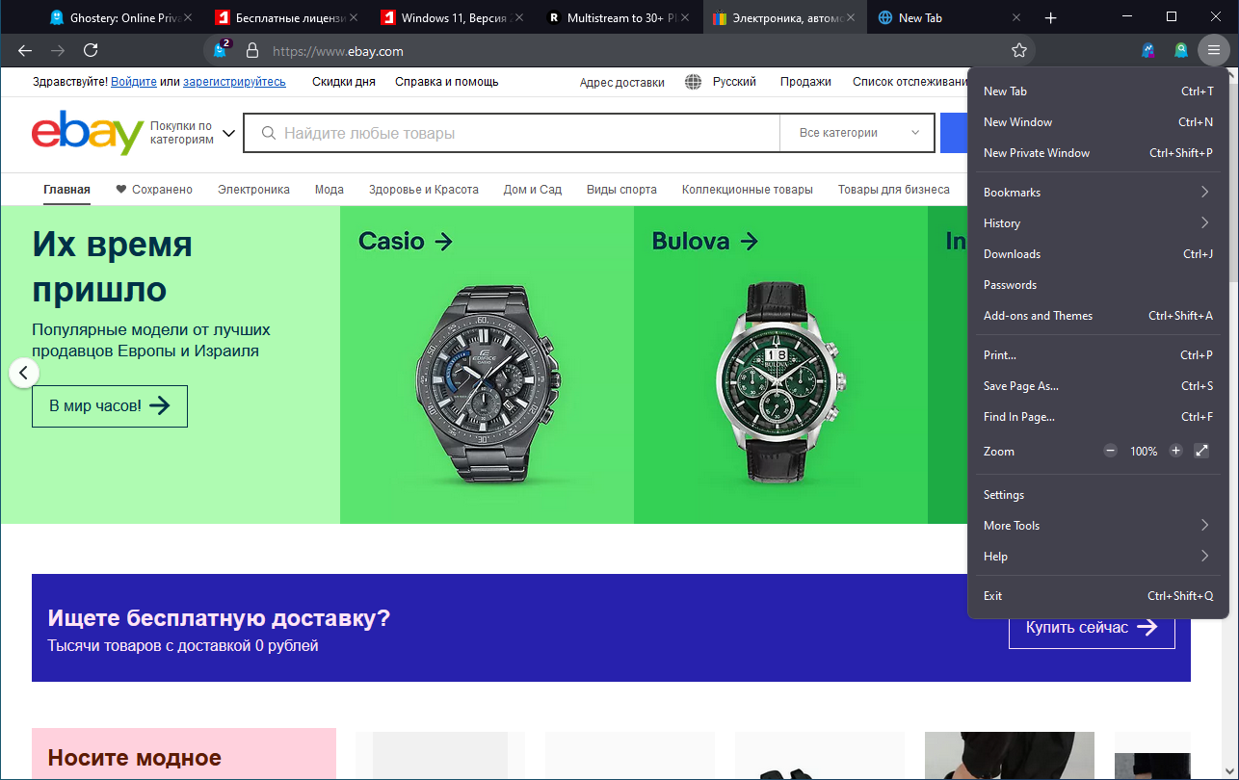
Task: Bookmark this page with the star
Action: coord(1019,50)
